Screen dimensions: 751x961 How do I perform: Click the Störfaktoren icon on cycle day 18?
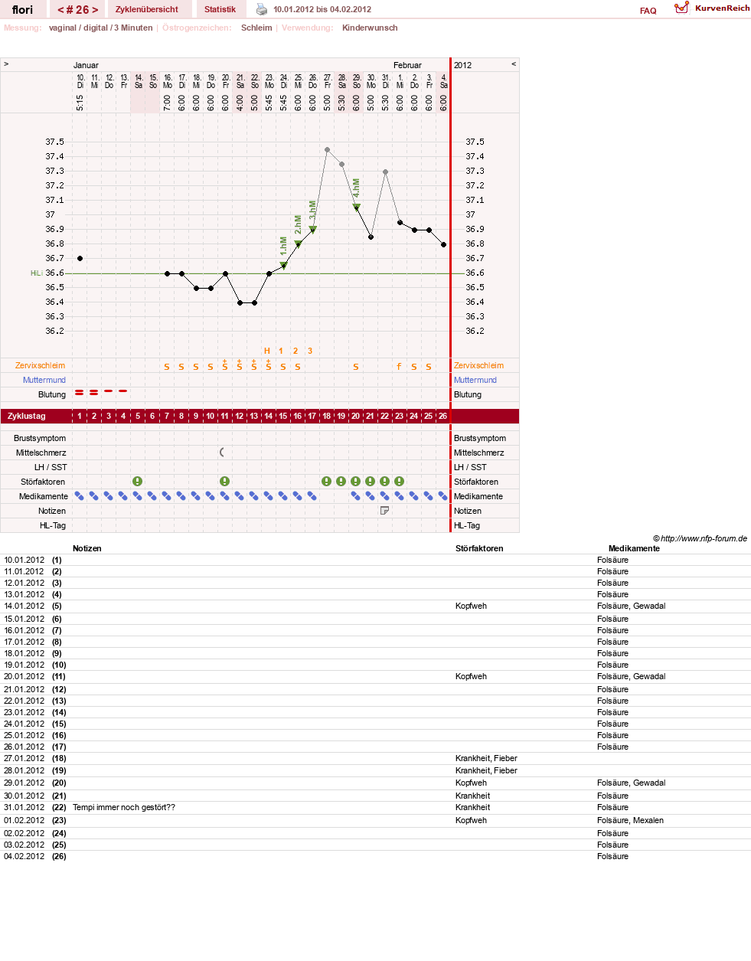point(327,482)
